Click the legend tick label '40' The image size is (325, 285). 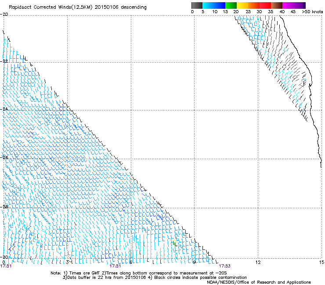pyautogui.click(x=282, y=12)
